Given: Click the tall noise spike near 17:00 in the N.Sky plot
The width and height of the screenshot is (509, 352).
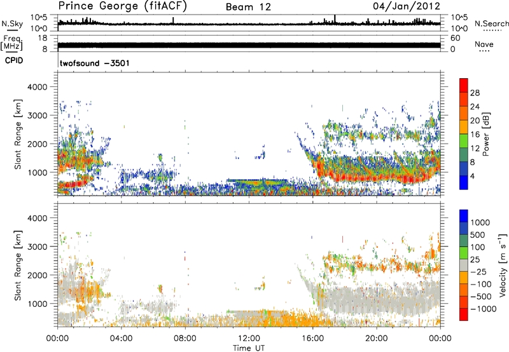Looking at the screenshot, I should [335, 19].
